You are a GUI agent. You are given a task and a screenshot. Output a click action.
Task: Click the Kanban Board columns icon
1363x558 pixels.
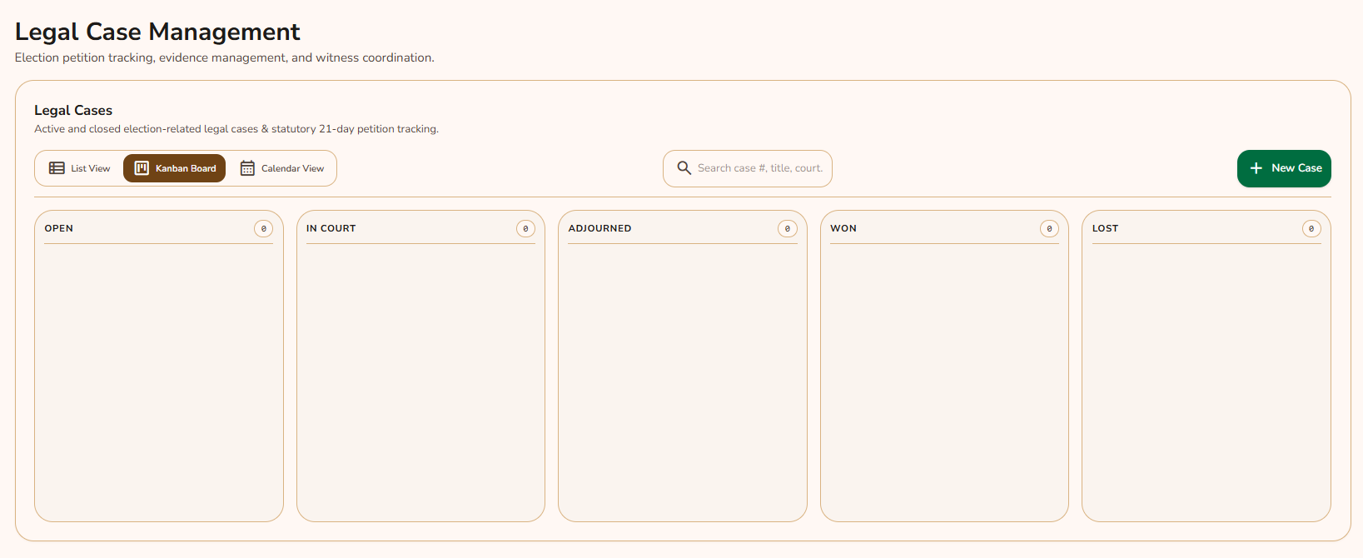[x=142, y=168]
